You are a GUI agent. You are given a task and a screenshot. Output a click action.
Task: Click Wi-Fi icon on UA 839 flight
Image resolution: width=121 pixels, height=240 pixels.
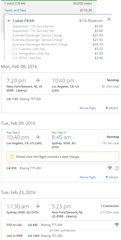pyautogui.click(x=110, y=168)
